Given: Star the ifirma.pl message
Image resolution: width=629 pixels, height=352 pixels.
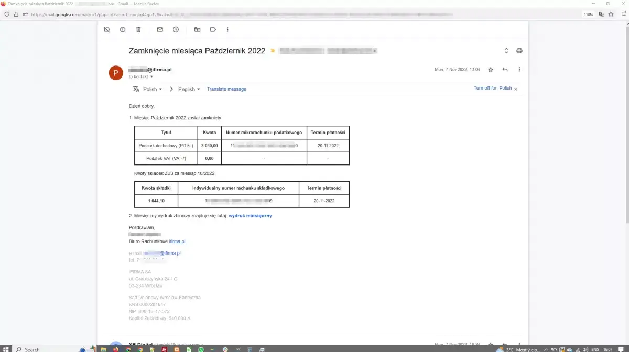Looking at the screenshot, I should tap(491, 69).
